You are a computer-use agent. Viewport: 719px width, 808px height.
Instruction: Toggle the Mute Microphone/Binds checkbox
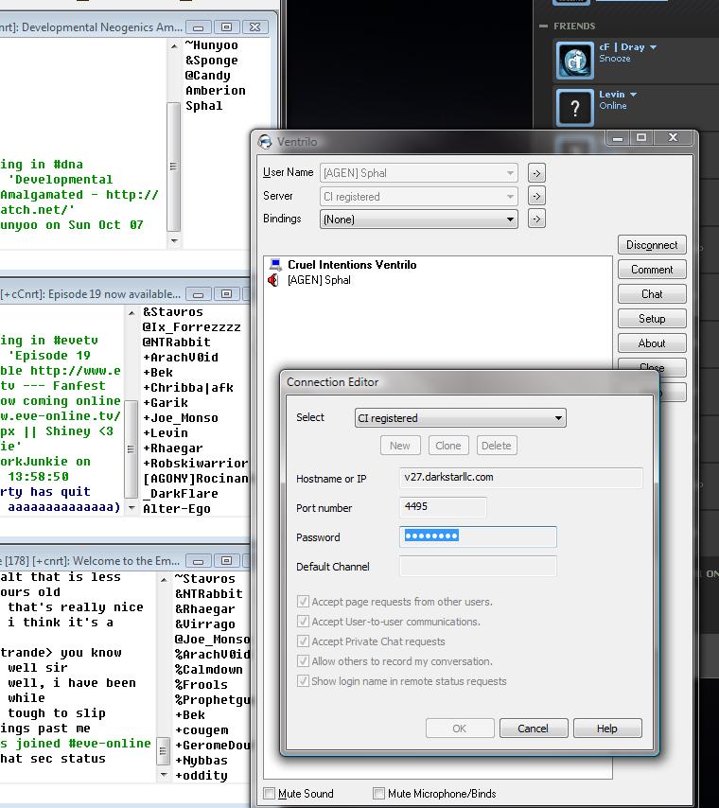tap(379, 794)
